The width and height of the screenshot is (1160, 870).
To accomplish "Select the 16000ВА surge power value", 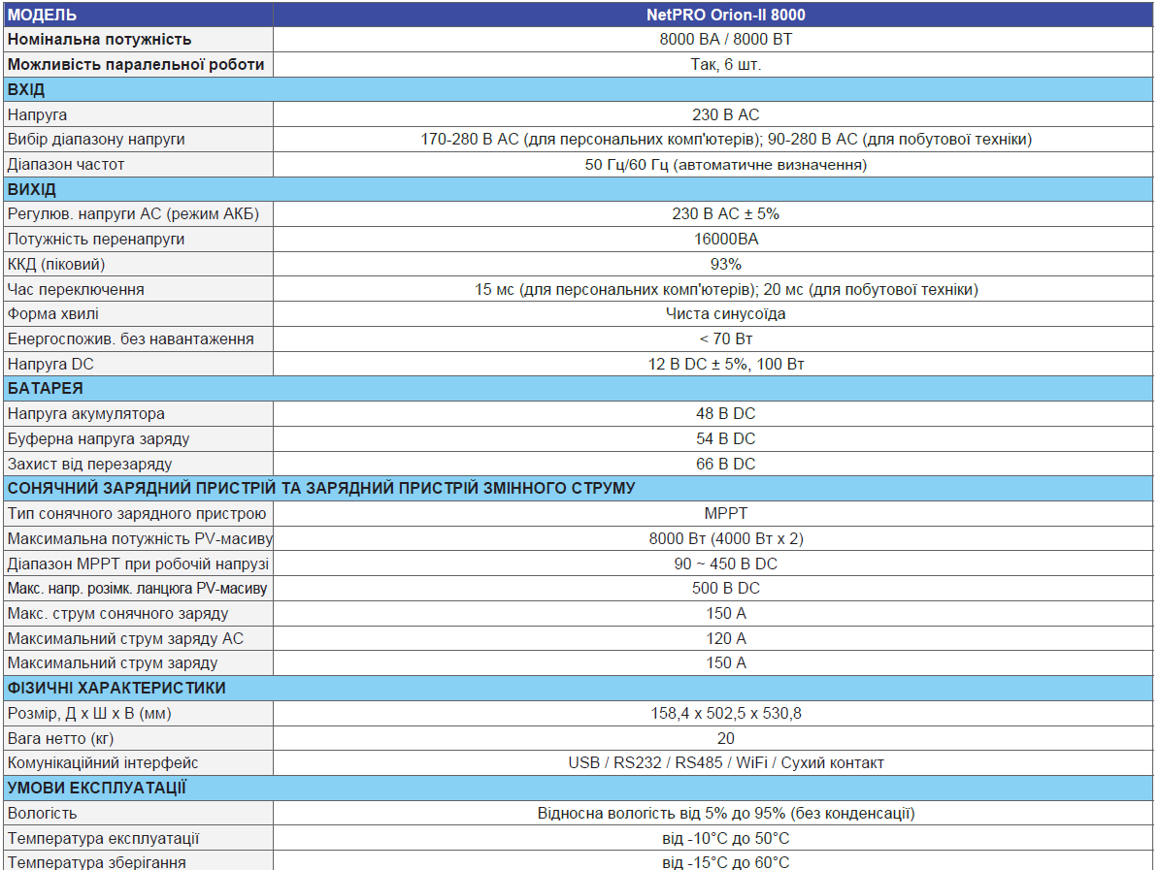I will (x=725, y=240).
